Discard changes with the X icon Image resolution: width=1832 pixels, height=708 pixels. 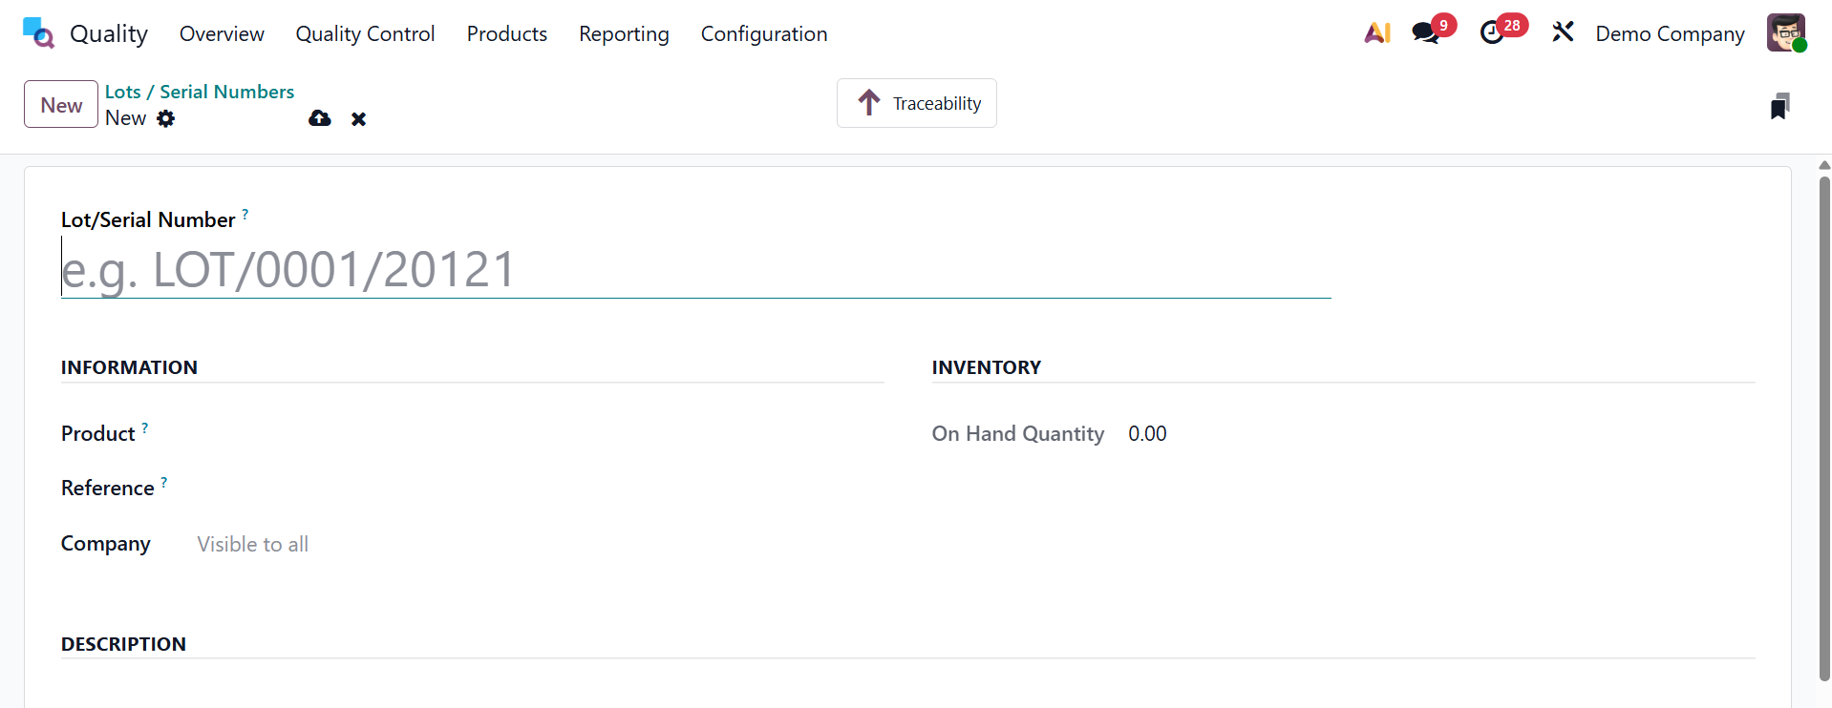click(x=358, y=119)
